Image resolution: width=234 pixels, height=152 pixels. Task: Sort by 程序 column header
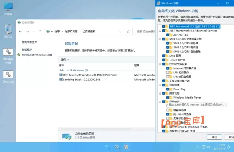coord(137,65)
